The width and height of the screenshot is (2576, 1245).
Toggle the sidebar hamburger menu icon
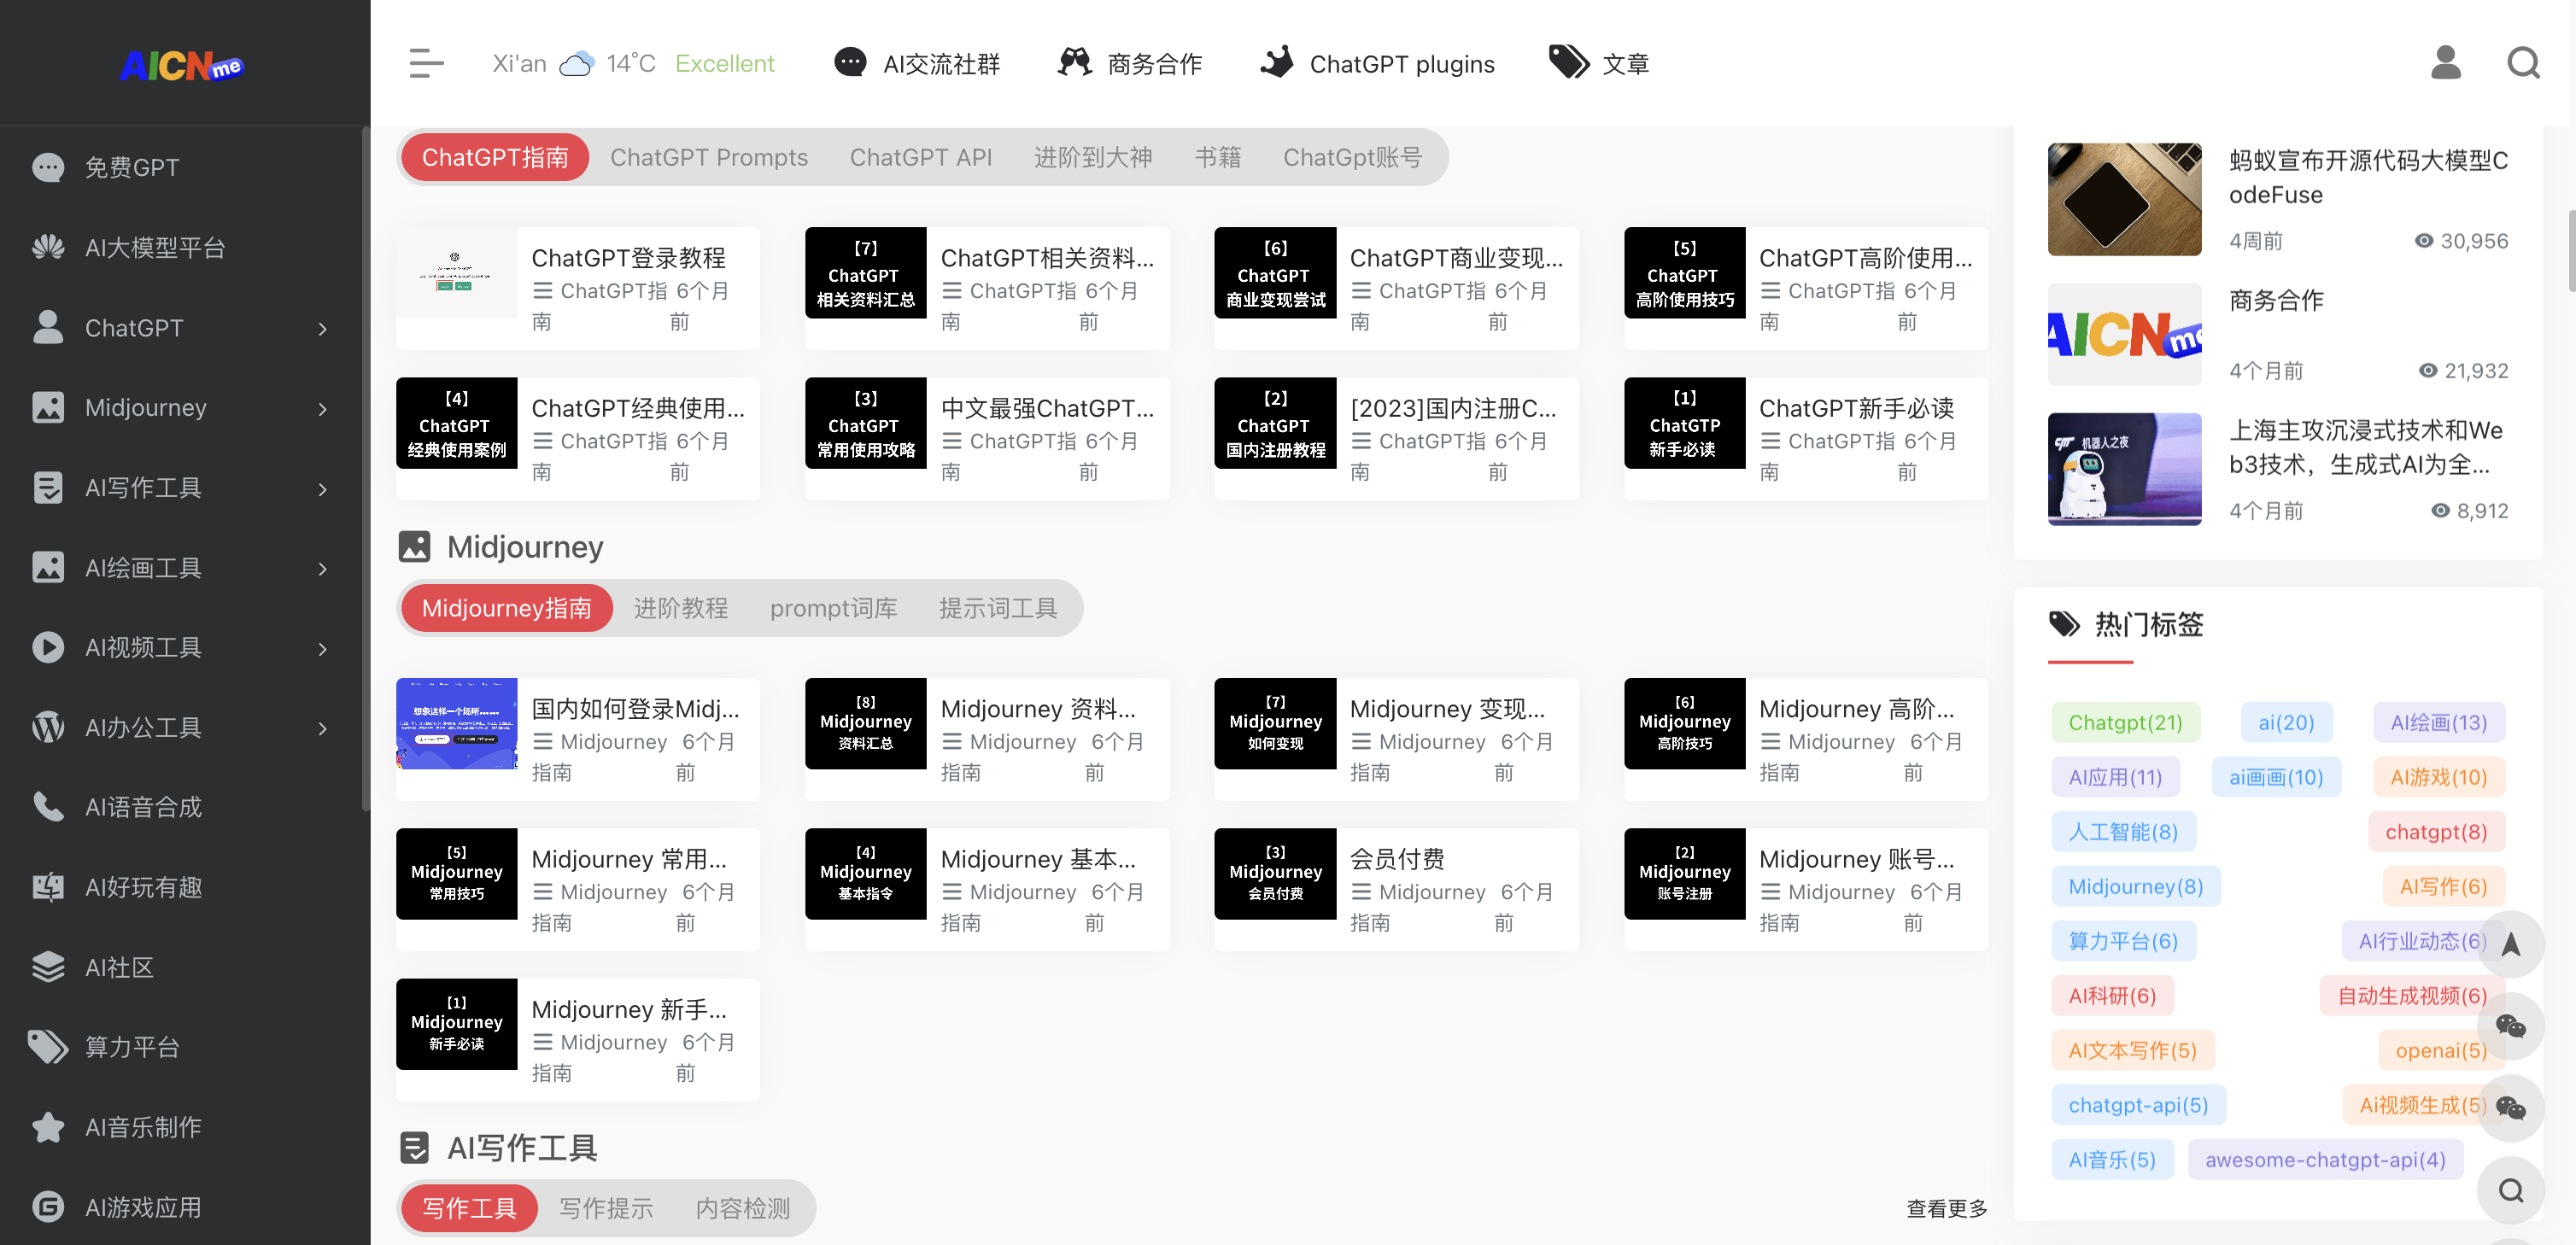426,63
